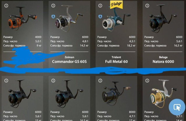Select the Commandor GS 60S reel name
The width and height of the screenshot is (186, 121).
click(69, 62)
